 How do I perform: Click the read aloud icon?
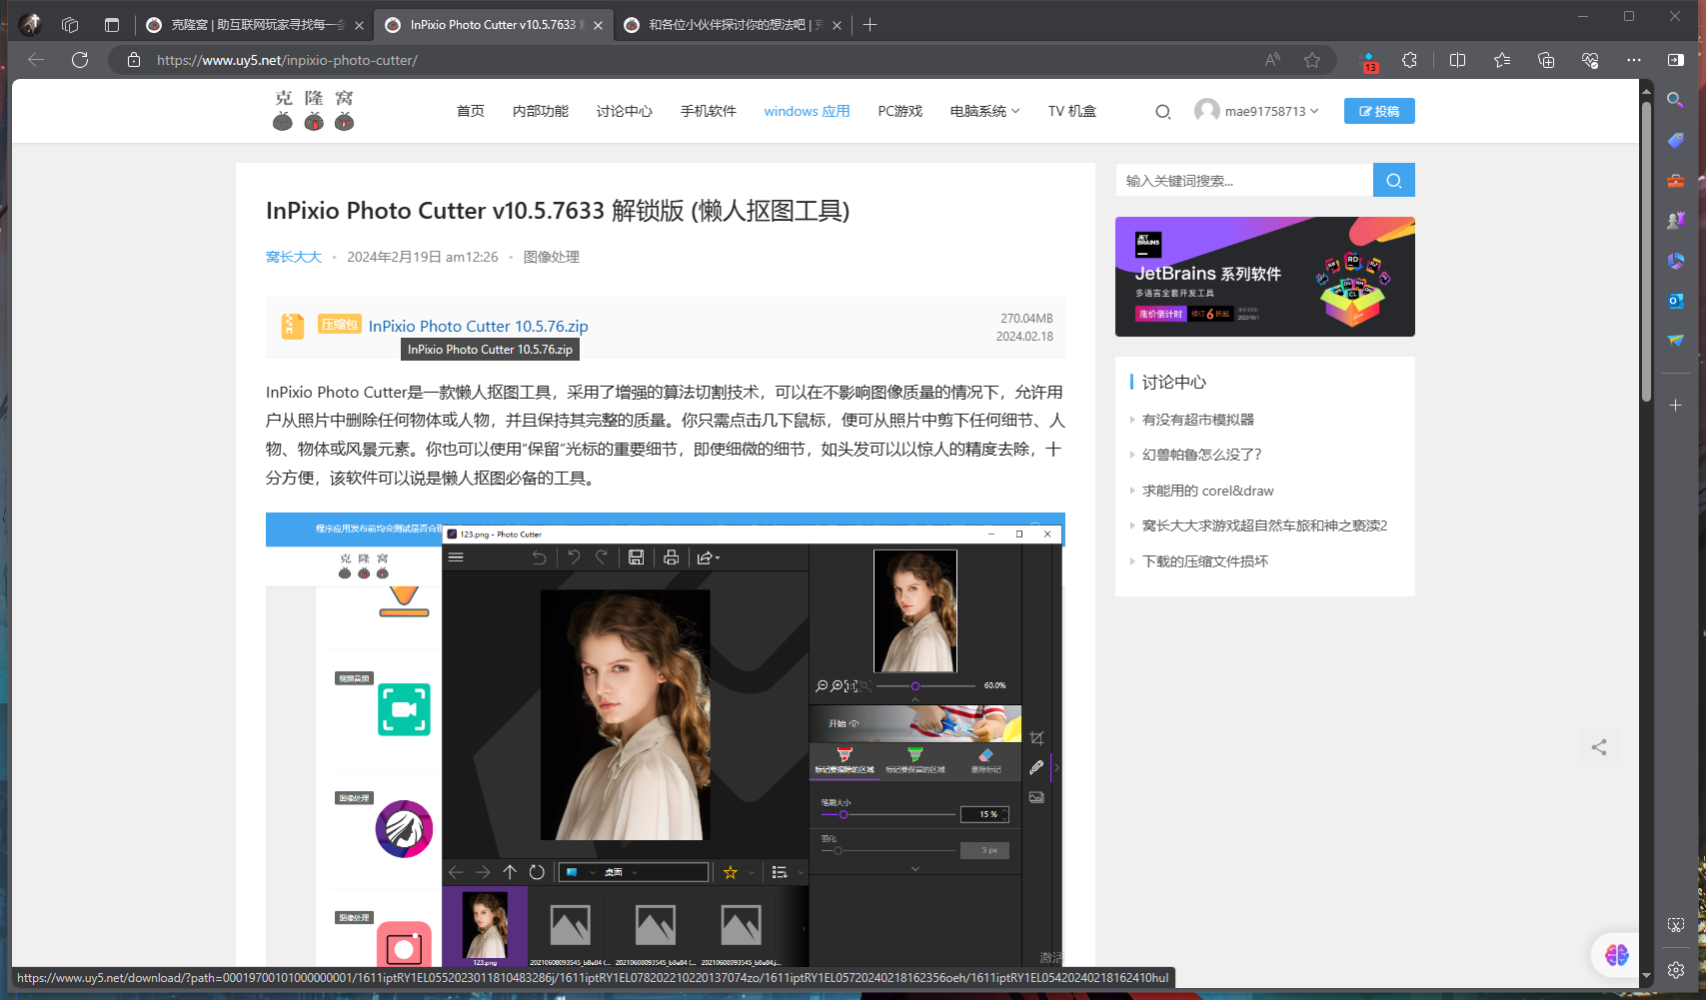click(x=1272, y=60)
